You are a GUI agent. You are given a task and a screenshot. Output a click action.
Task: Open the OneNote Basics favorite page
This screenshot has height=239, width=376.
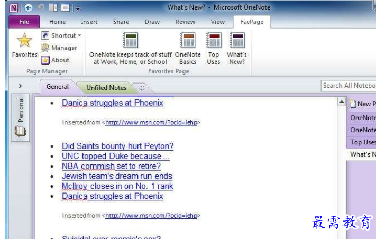coord(188,49)
